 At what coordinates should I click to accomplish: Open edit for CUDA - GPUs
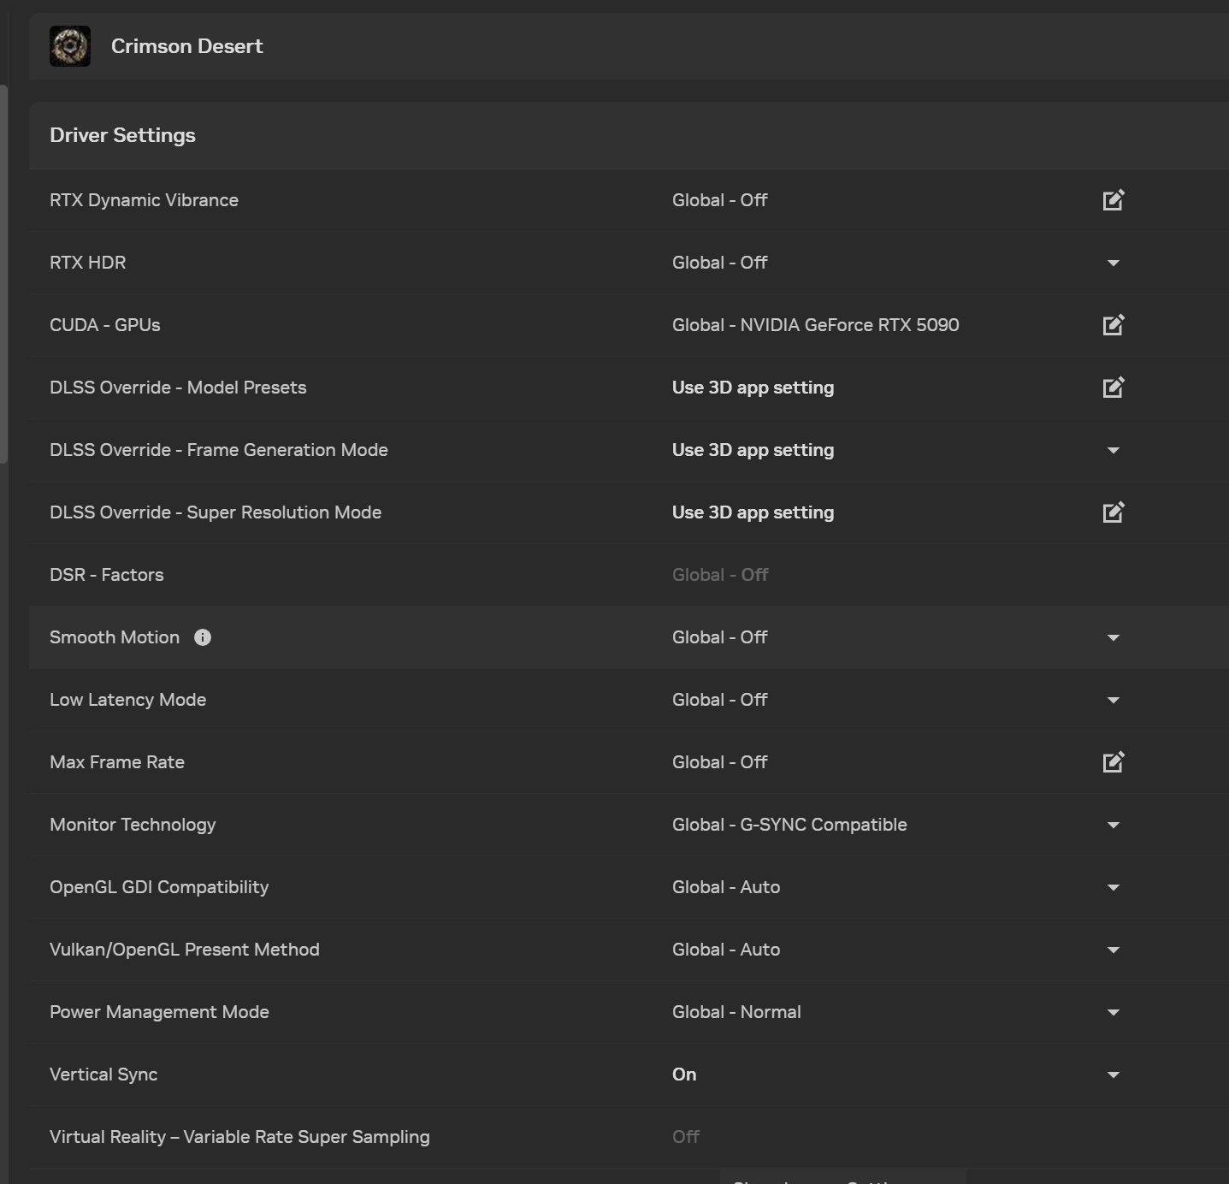point(1113,325)
